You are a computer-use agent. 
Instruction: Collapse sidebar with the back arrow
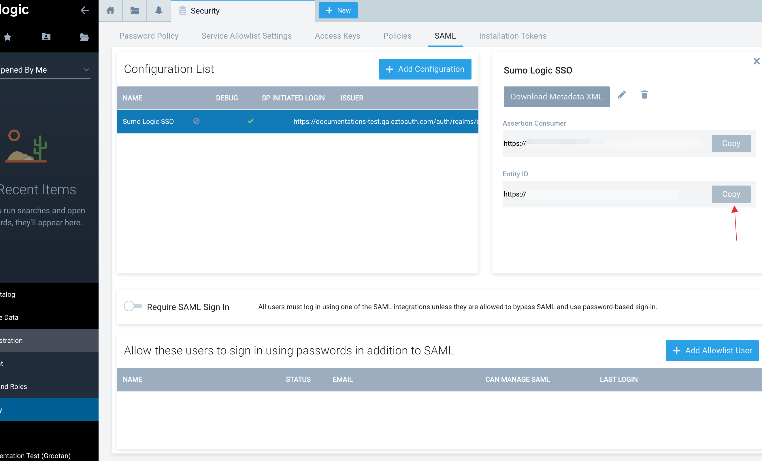pos(85,10)
